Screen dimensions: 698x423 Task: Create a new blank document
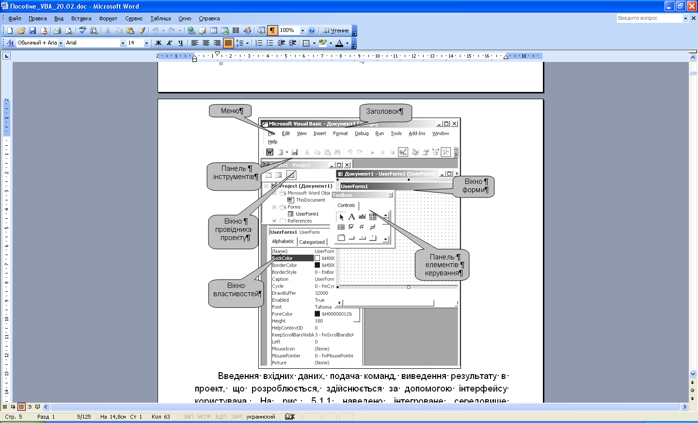coord(10,30)
